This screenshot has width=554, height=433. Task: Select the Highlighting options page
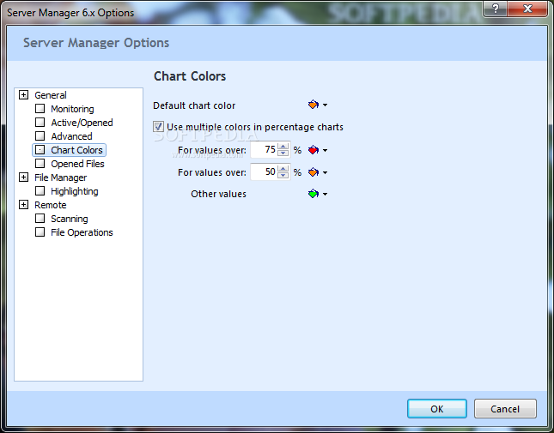coord(74,191)
